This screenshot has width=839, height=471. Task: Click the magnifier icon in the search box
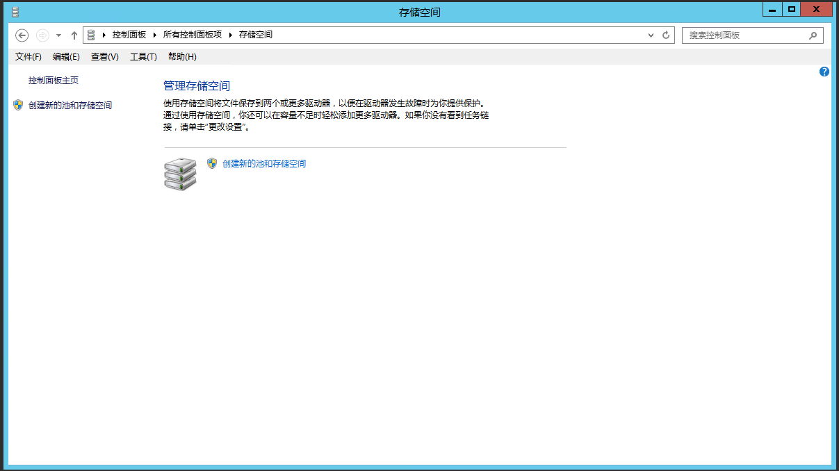pyautogui.click(x=812, y=35)
